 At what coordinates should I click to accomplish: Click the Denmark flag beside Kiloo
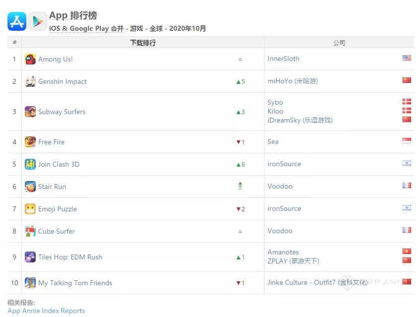[x=407, y=110]
